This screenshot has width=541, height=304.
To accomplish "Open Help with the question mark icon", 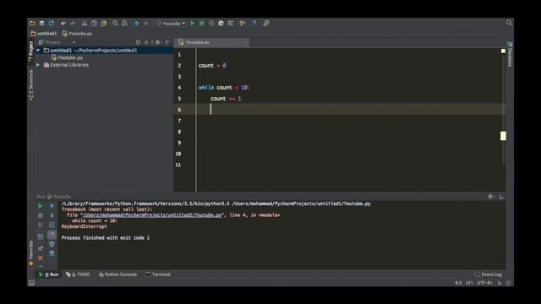I will pos(254,24).
